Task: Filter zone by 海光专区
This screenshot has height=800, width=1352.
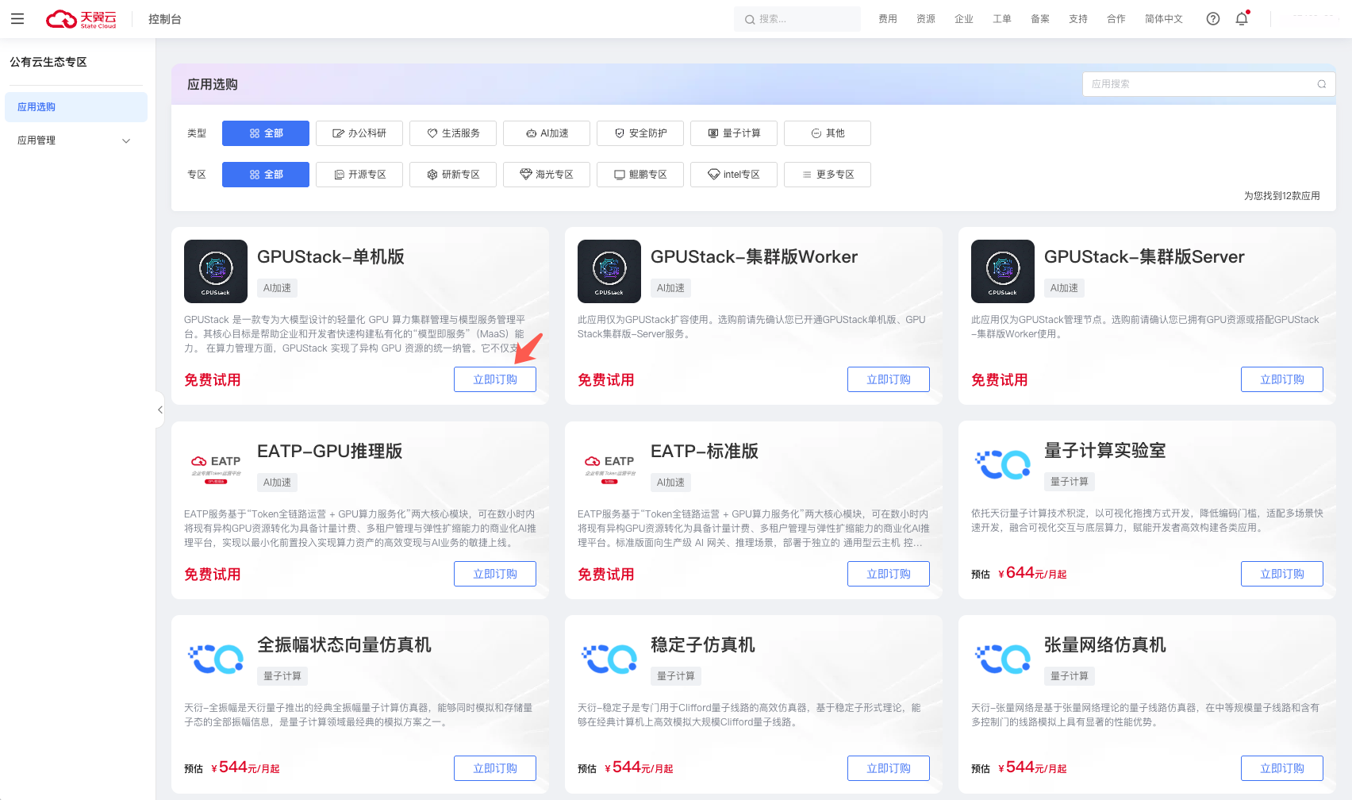Action: 547,175
